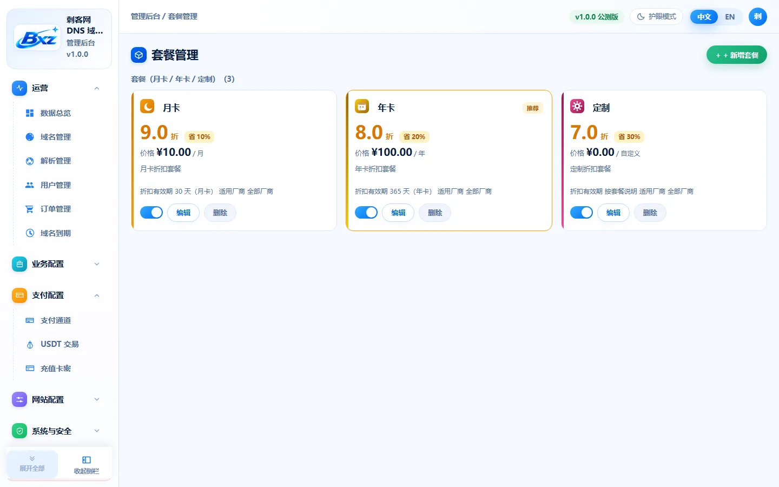Image resolution: width=779 pixels, height=487 pixels.
Task: Click the 支付通道 icon
Action: (x=30, y=320)
